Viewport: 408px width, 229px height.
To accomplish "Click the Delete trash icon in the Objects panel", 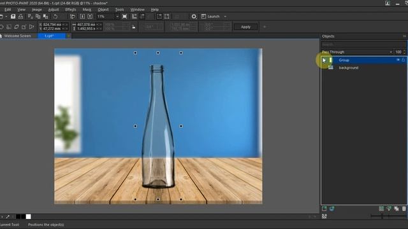I will point(404,209).
